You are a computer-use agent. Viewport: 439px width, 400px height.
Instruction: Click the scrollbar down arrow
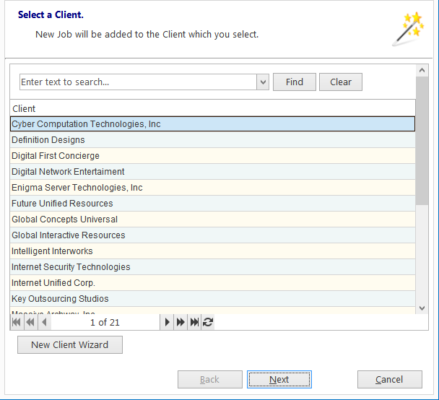(422, 308)
